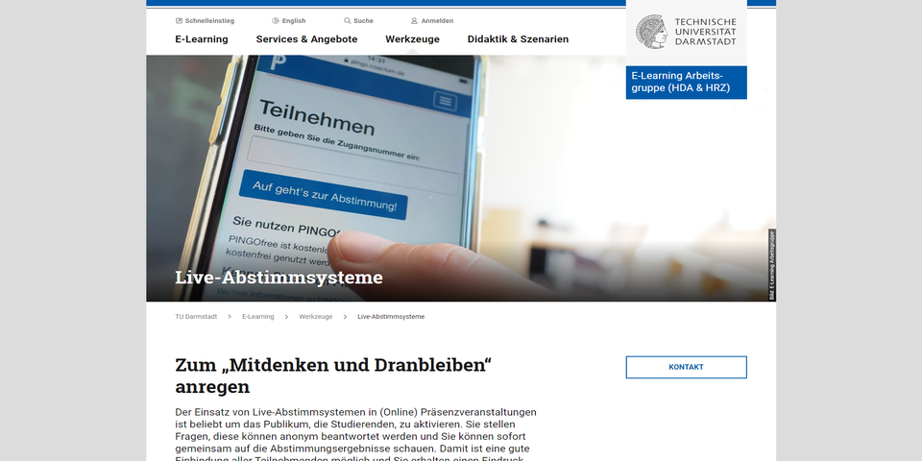Go to TU Darmstadt breadcrumb
This screenshot has height=461, width=922.
tap(196, 316)
